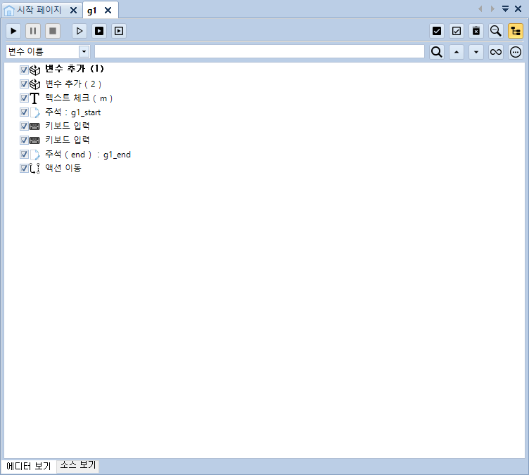Click the cube icon of 변수 추가 (1)
The height and width of the screenshot is (475, 529).
coord(34,70)
